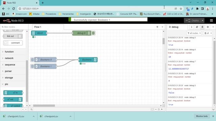Click the horizontal workspace scrollbar
Image resolution: width=216 pixels, height=121 pixels.
coord(44,106)
